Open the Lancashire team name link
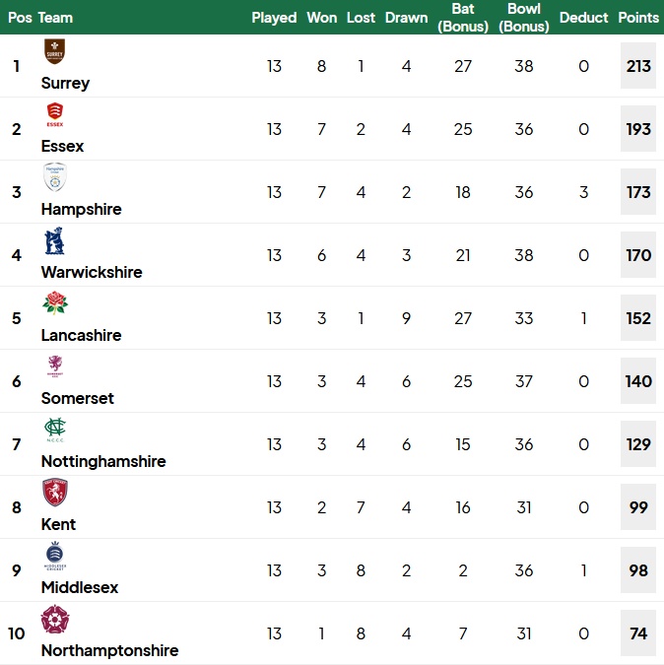This screenshot has height=665, width=664. pos(81,336)
